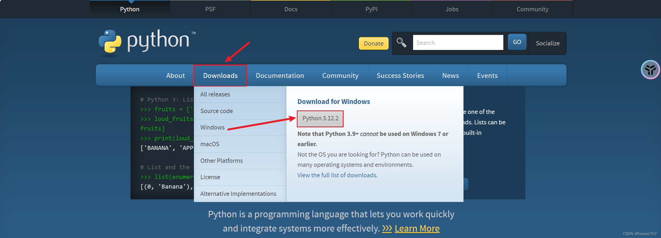The width and height of the screenshot is (661, 238).
Task: Select macOS in Downloads submenu
Action: coord(240,144)
